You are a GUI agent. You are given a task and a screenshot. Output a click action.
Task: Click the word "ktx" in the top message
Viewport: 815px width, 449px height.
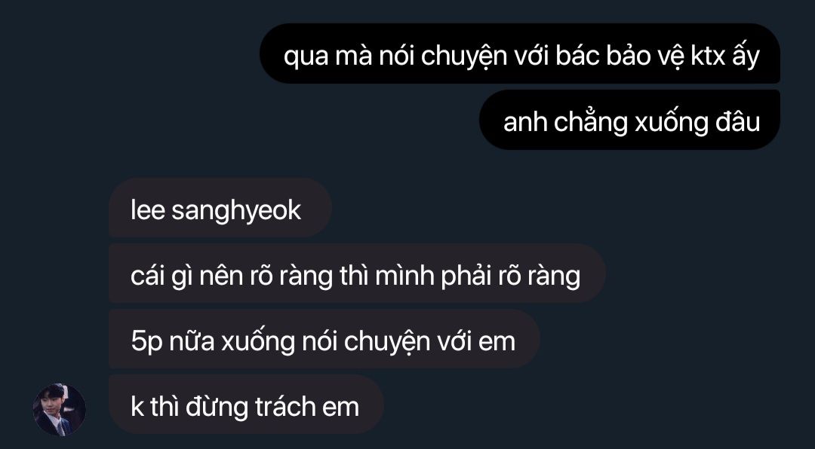point(708,55)
